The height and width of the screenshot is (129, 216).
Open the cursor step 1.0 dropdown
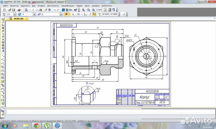pos(15,14)
